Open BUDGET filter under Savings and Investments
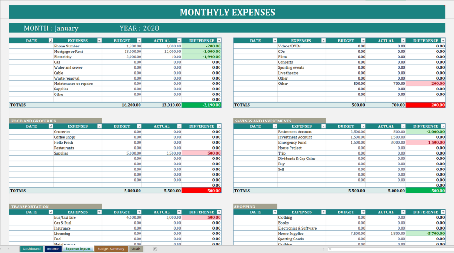 pos(363,126)
